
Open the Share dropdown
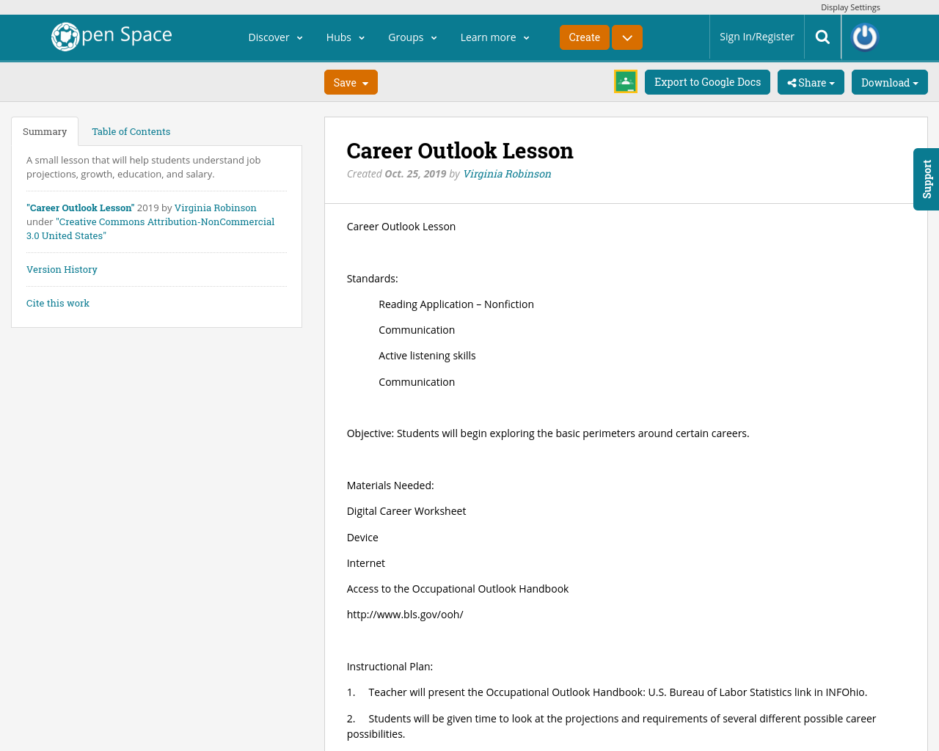pyautogui.click(x=811, y=81)
